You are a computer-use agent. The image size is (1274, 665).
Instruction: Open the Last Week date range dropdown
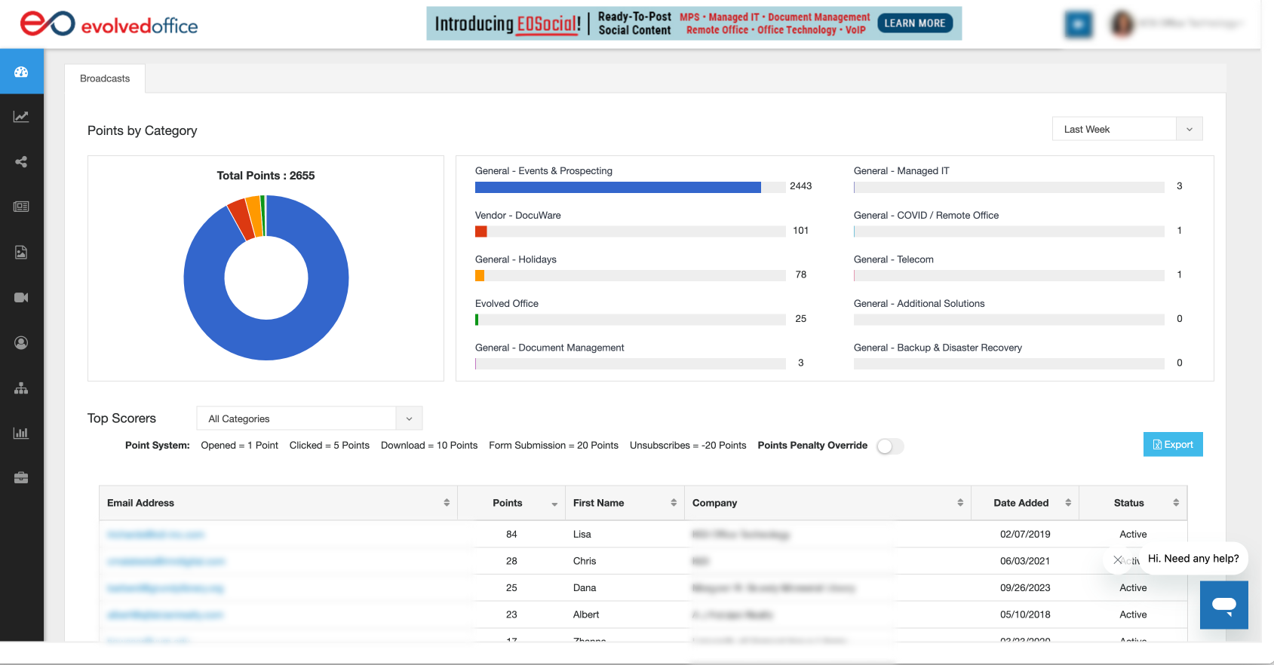click(x=1126, y=129)
